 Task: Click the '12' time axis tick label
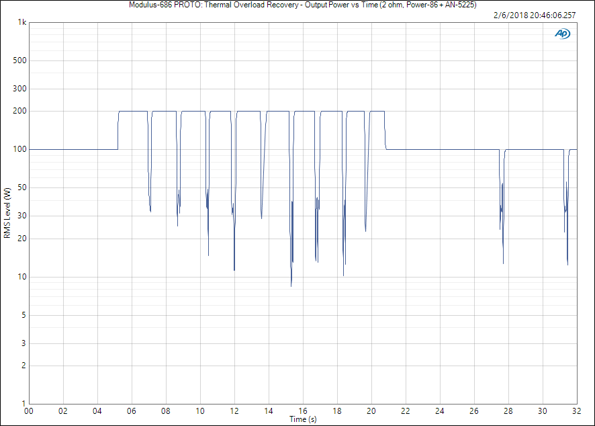[x=234, y=411]
